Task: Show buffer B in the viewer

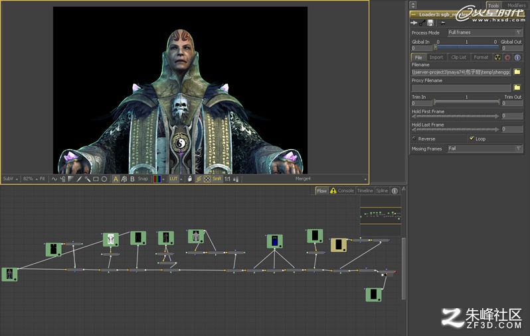Action: (132, 179)
